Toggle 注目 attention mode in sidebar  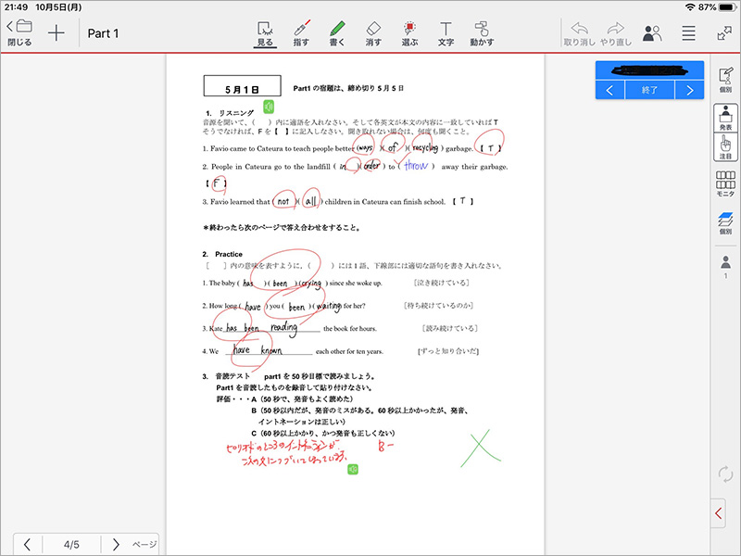[725, 148]
